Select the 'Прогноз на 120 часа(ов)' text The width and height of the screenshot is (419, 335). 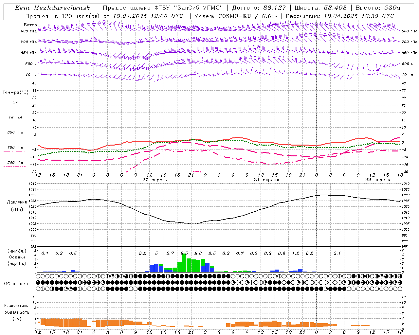tap(63, 16)
